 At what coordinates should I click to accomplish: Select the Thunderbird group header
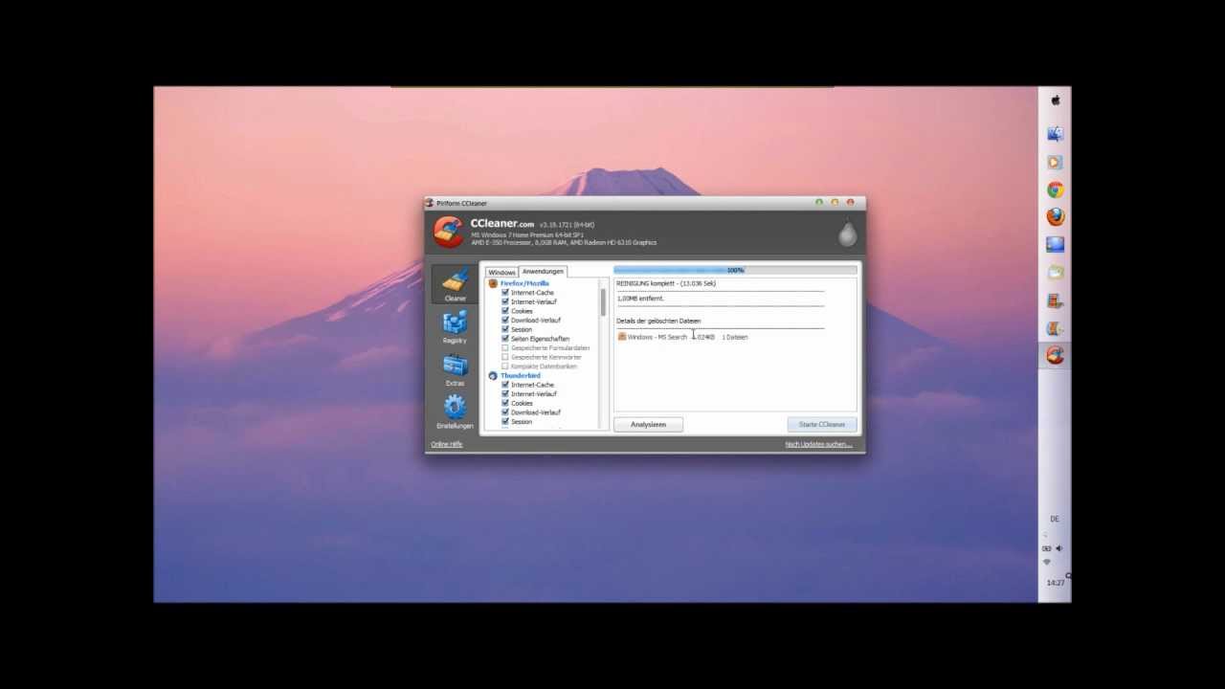point(521,376)
